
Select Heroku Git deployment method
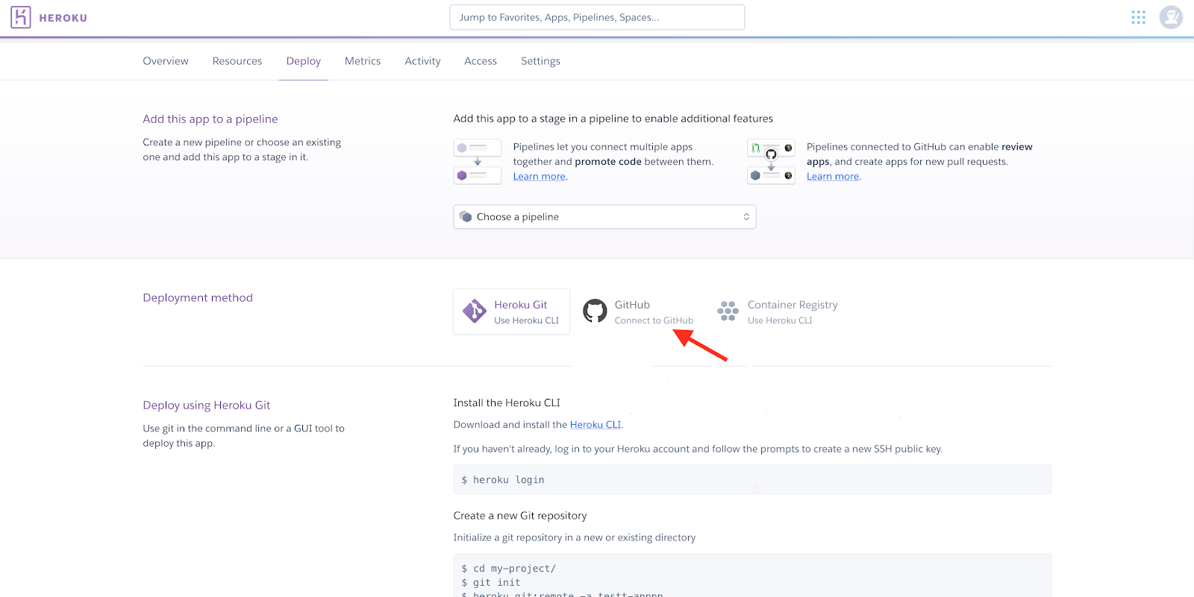point(511,312)
